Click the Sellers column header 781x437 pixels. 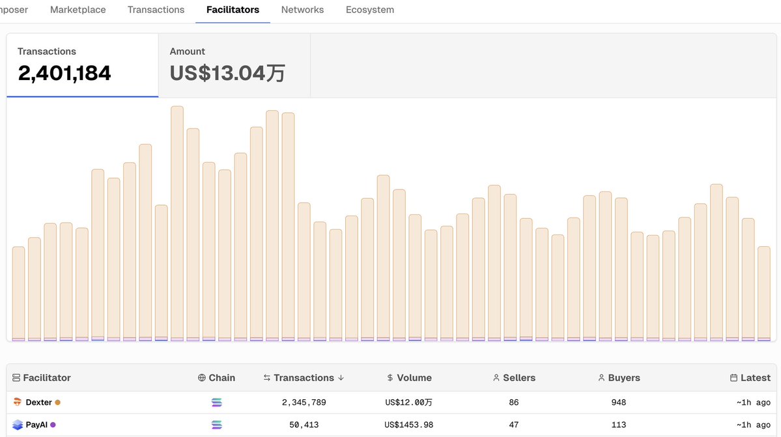(514, 378)
